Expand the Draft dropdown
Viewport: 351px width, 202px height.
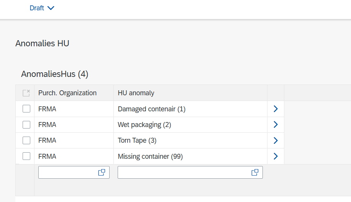point(37,8)
